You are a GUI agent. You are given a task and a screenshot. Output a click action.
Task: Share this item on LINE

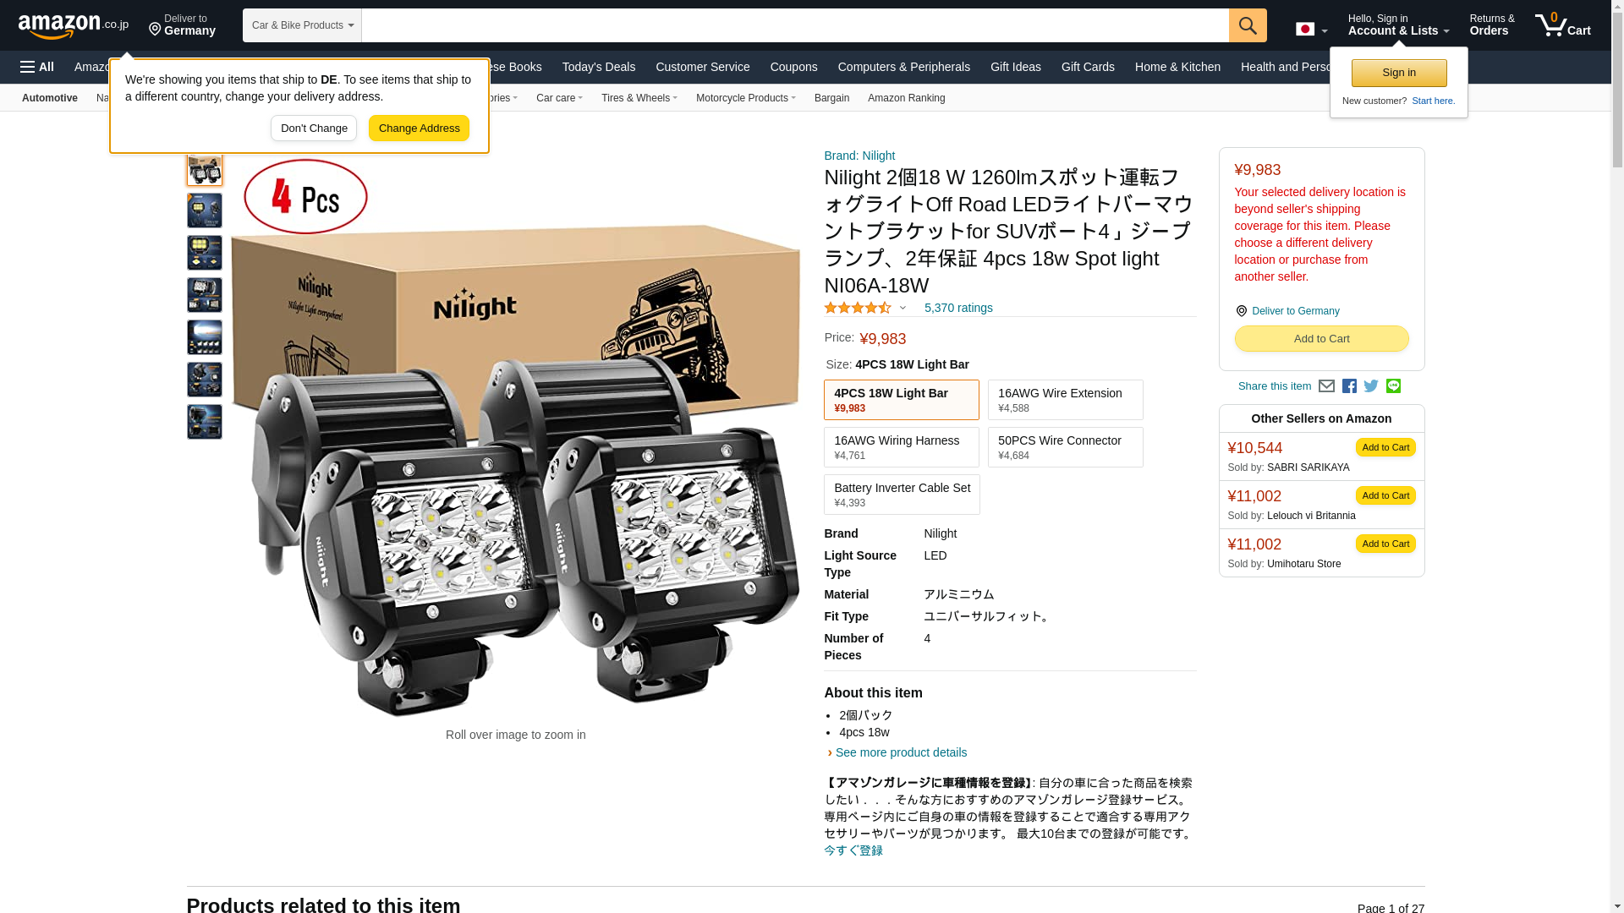click(1393, 386)
